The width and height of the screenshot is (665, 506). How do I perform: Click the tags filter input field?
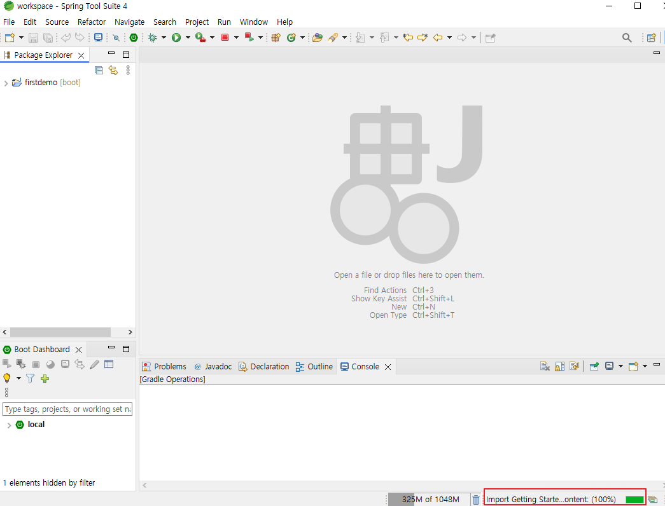pos(67,409)
